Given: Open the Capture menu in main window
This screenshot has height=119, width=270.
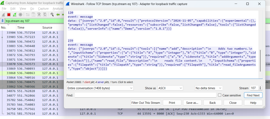Looking at the screenshot, I should (43, 8).
